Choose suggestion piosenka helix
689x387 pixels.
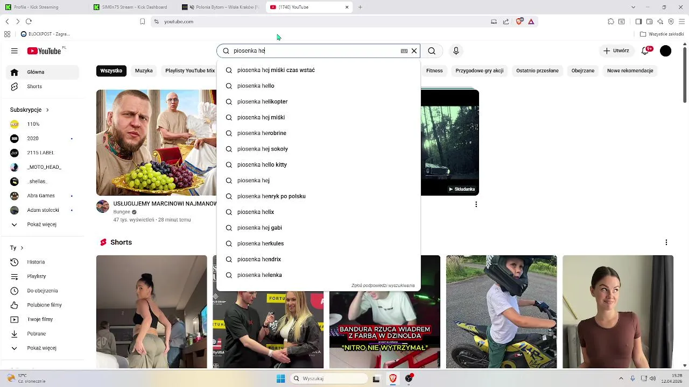318,212
